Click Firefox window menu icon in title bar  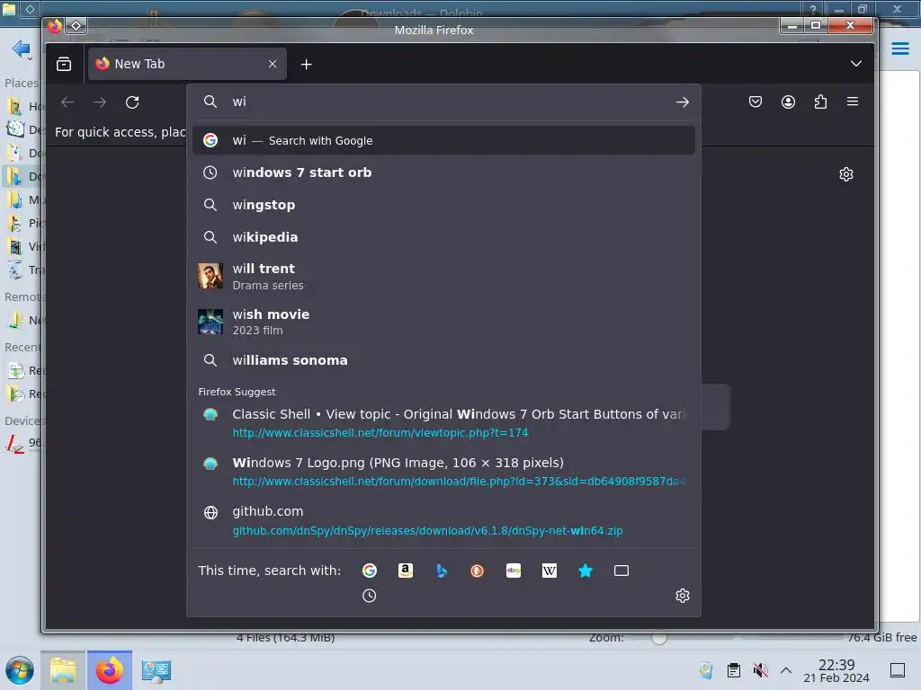[55, 26]
